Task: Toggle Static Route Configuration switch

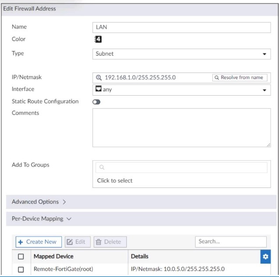Action: click(x=97, y=102)
